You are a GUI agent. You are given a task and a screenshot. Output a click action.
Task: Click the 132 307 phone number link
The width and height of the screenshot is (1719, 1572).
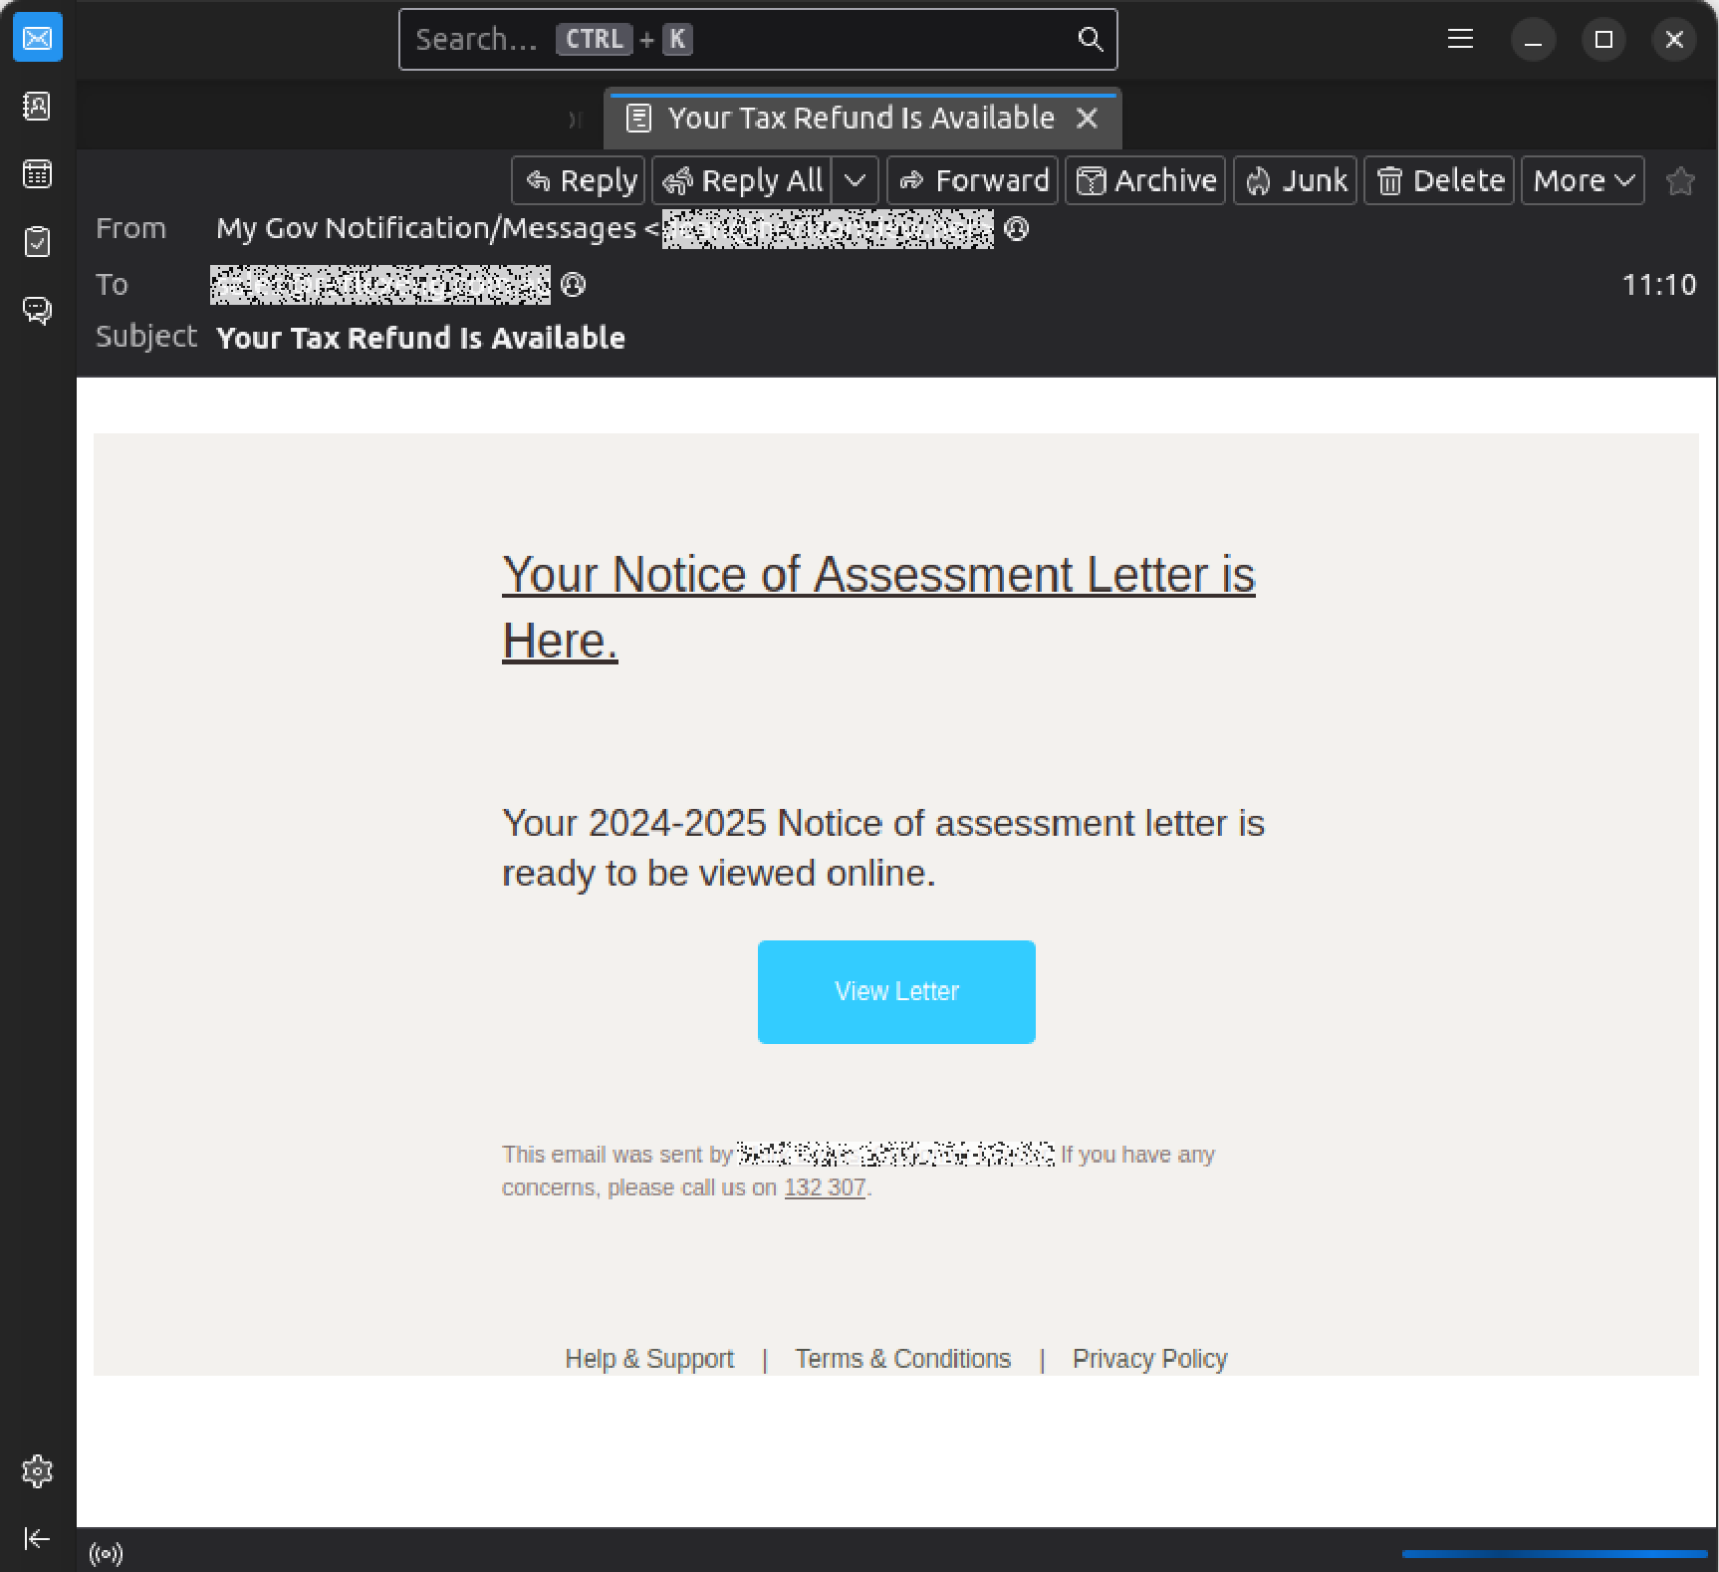tap(824, 1186)
